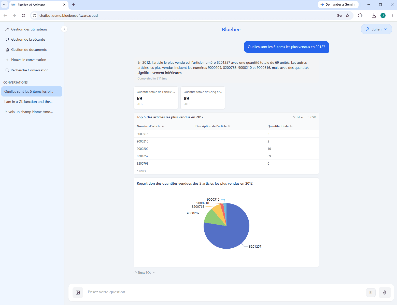Click quantity value 10 in table
Screen dimensions: 397x305
coord(269,149)
